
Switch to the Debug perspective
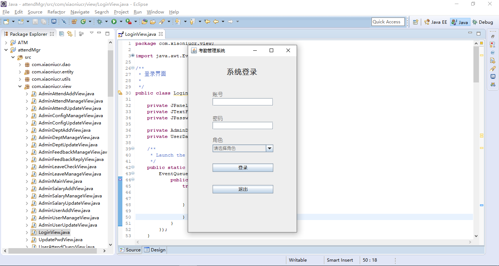(483, 22)
